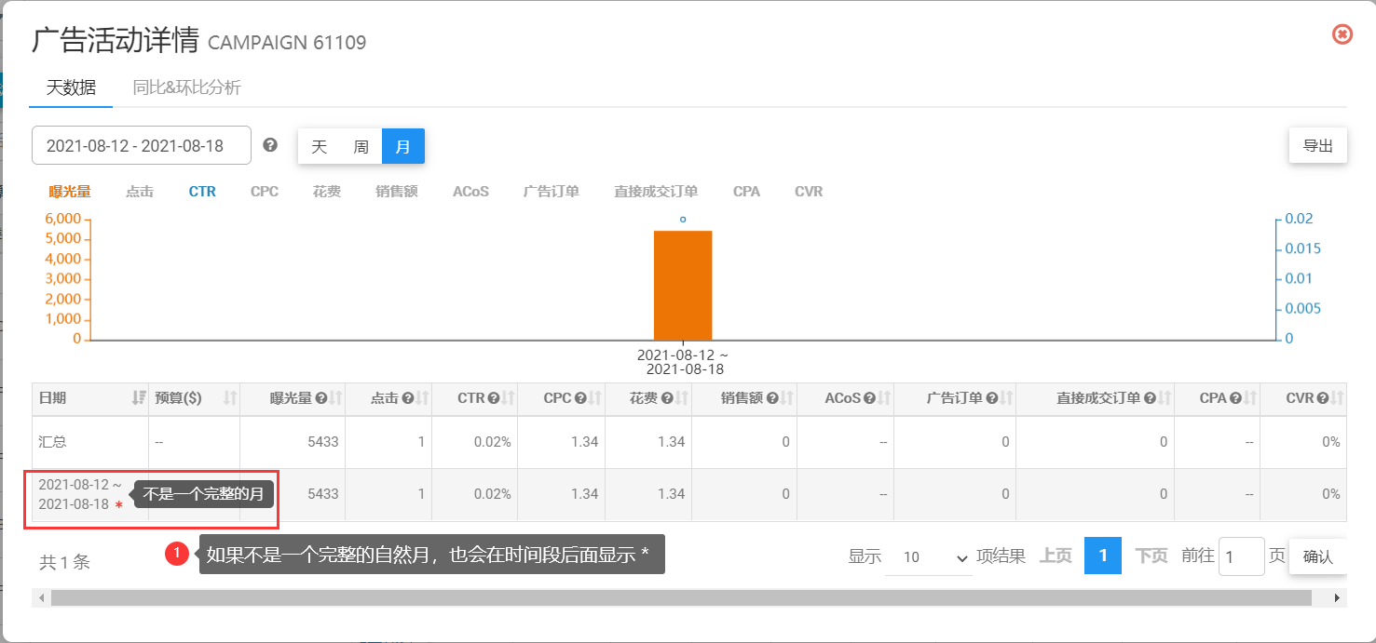Click 0.02% CTR value in 汇总 row
Viewport: 1376px width, 643px height.
[x=492, y=442]
